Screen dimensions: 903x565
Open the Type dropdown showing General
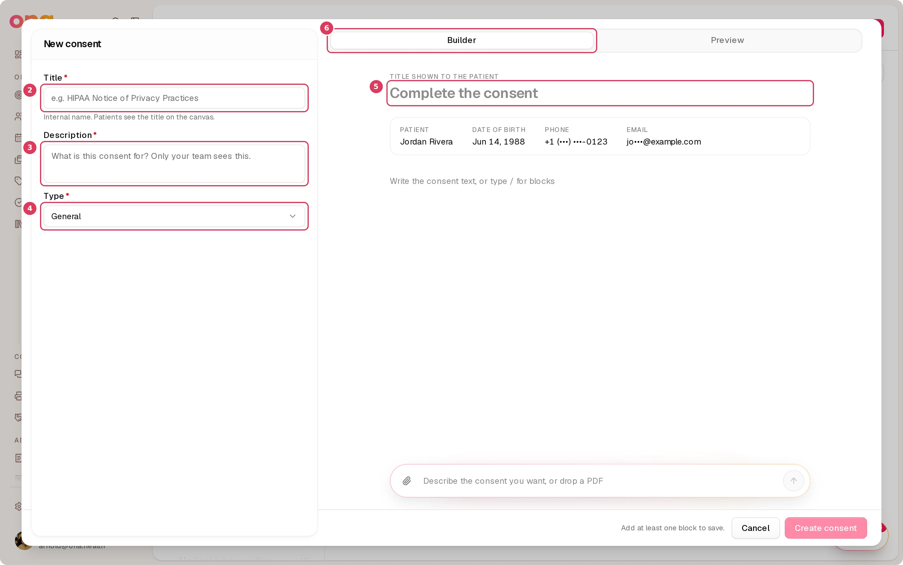[x=174, y=217]
